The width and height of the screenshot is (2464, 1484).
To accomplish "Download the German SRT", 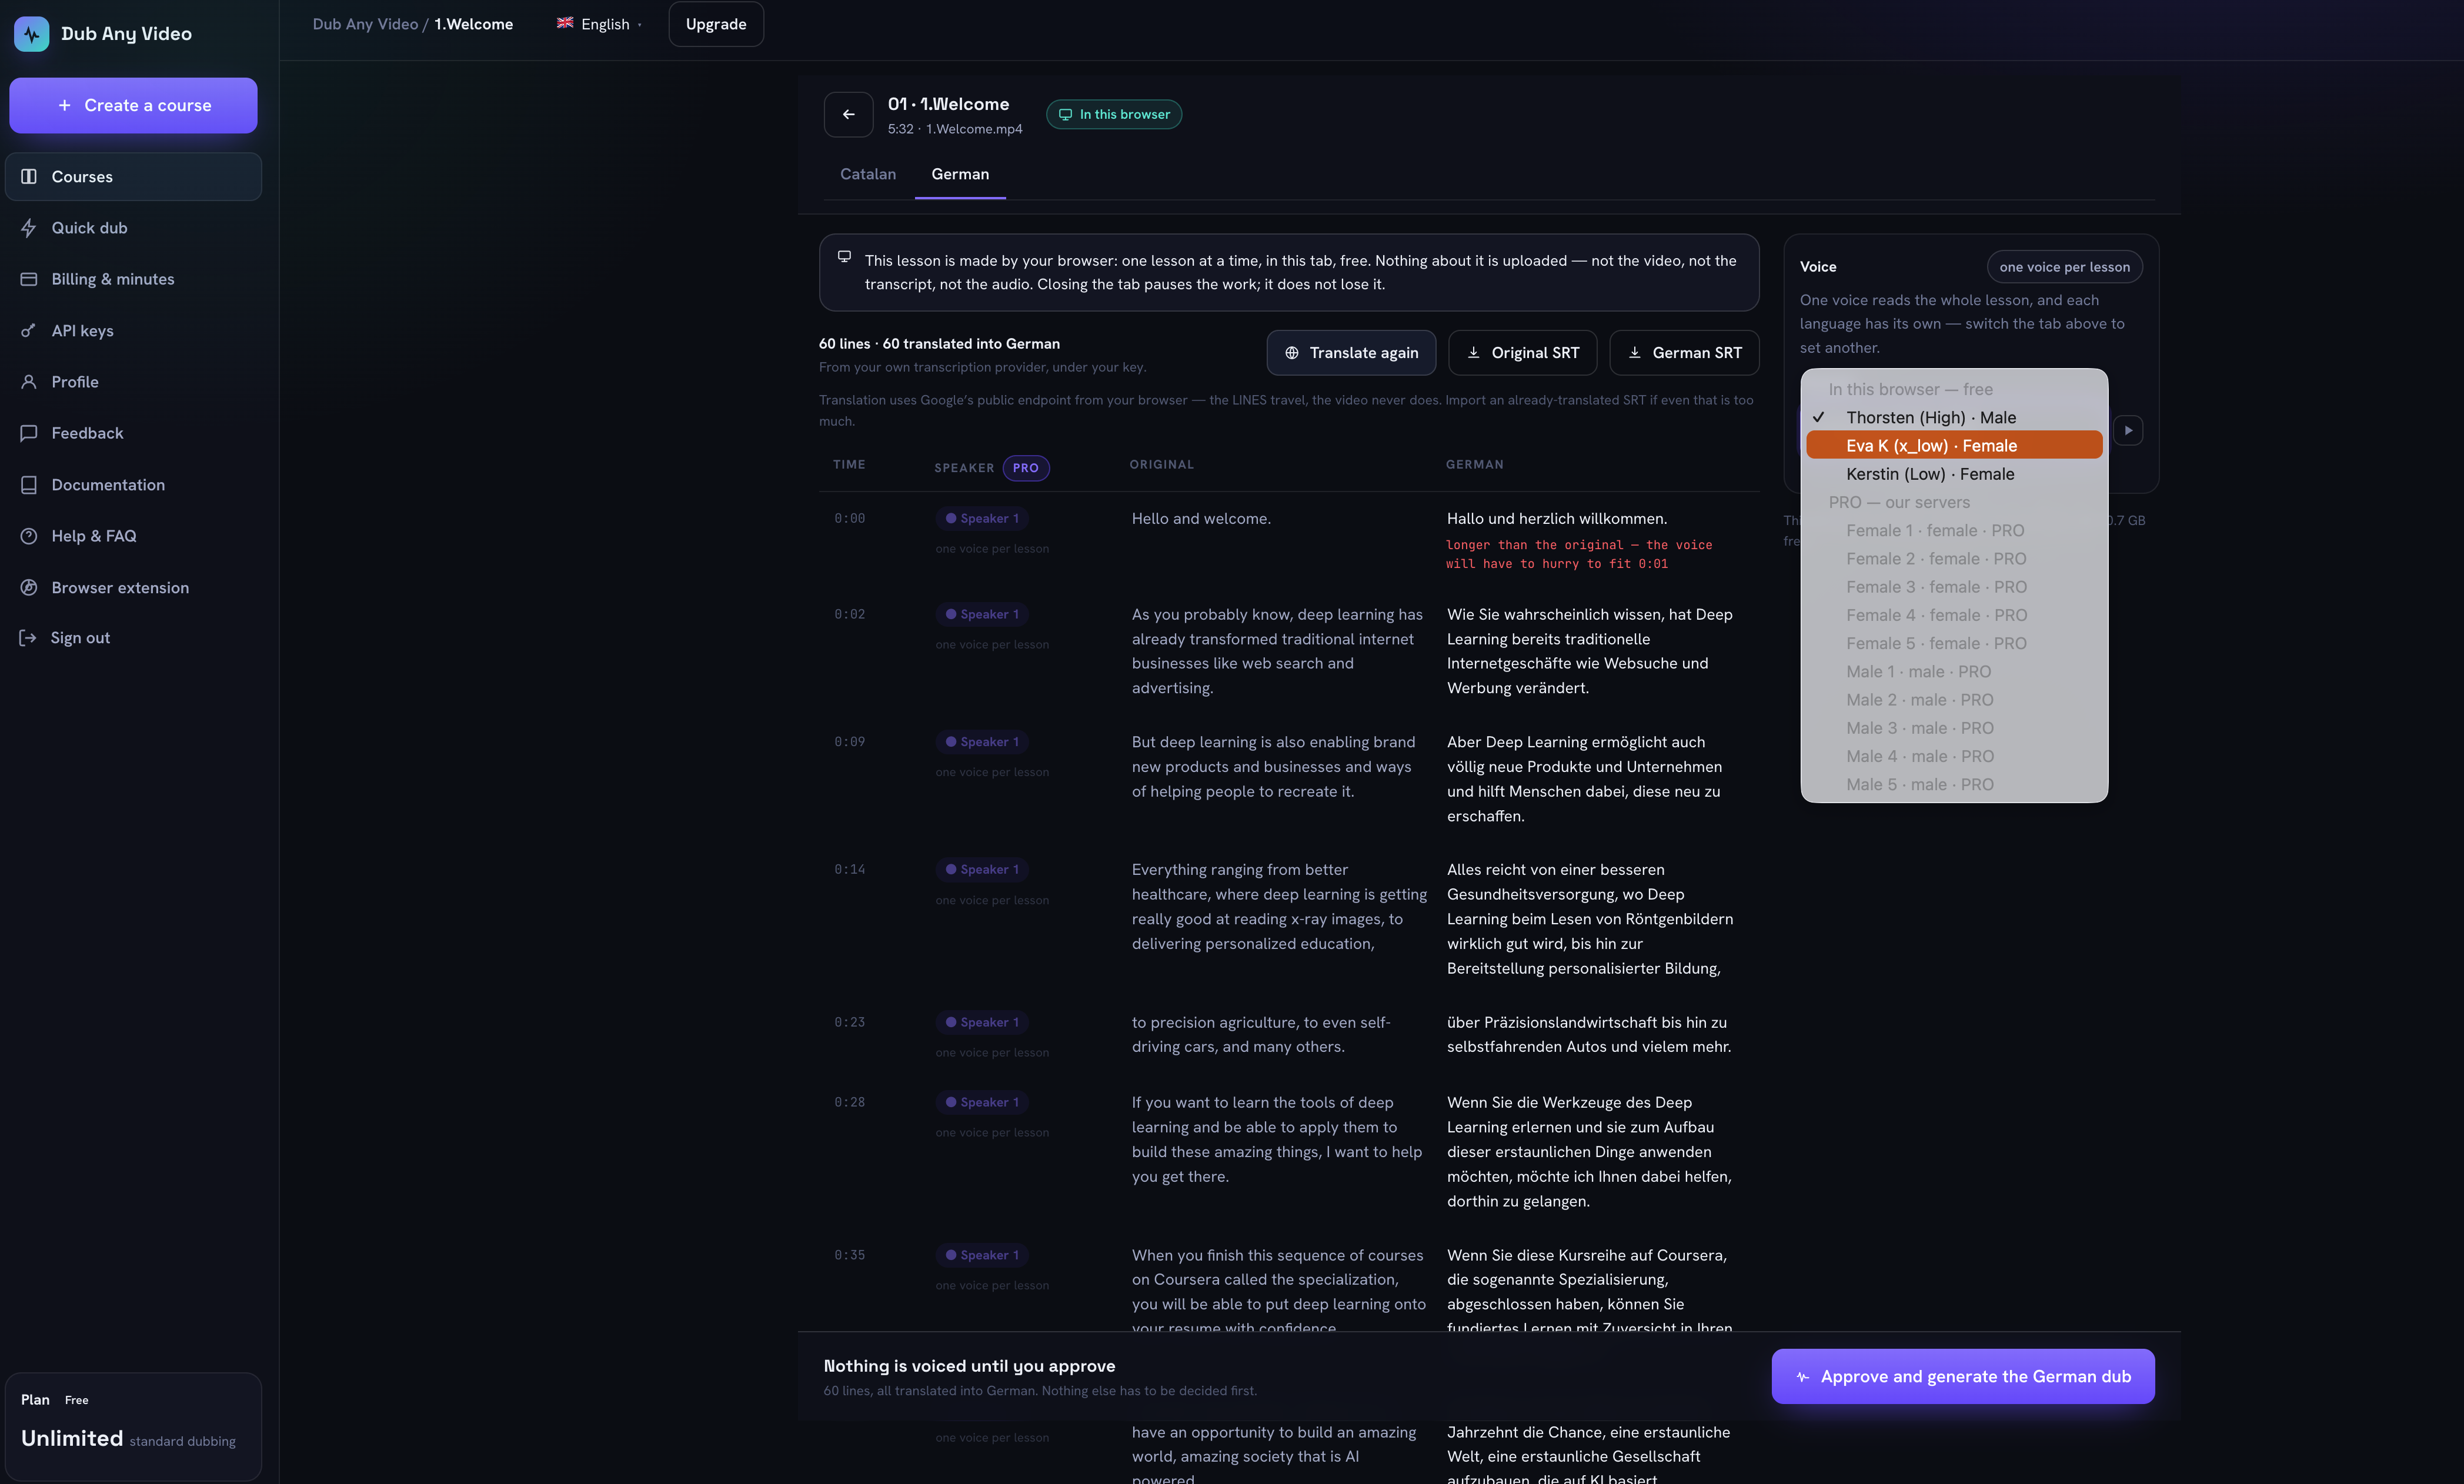I will click(1685, 353).
